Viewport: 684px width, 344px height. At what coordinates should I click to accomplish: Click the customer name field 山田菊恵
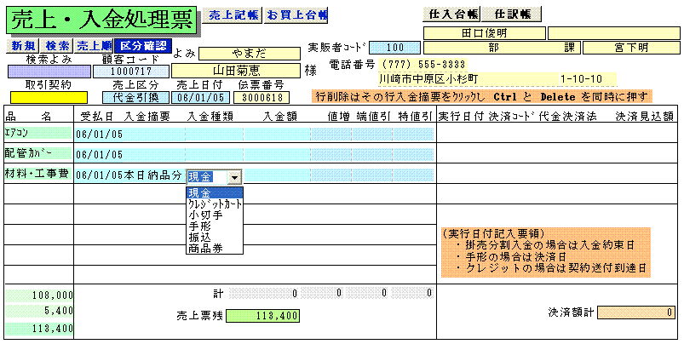[236, 71]
